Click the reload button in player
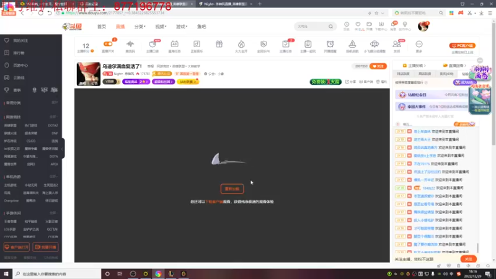The width and height of the screenshot is (496, 279). pyautogui.click(x=232, y=189)
